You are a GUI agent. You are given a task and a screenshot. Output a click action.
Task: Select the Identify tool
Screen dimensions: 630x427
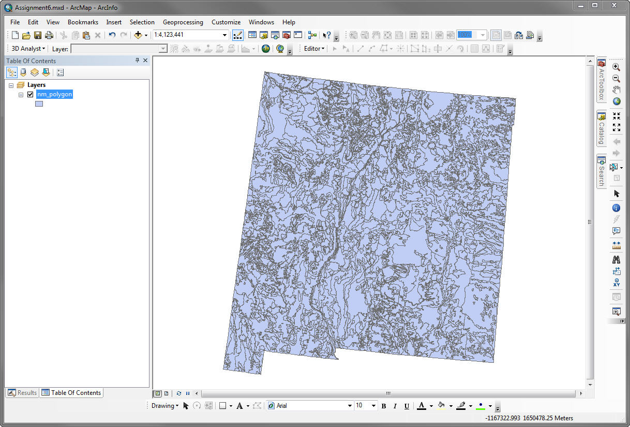click(x=616, y=208)
